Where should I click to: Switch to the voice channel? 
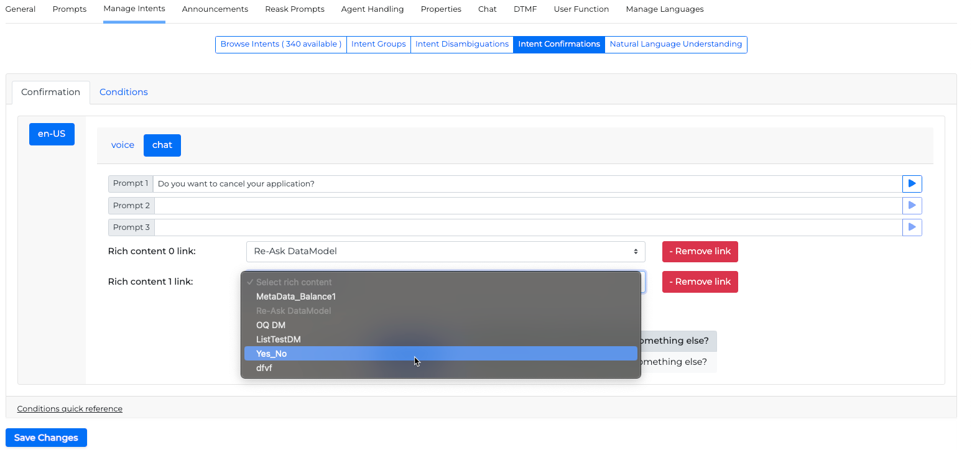123,145
